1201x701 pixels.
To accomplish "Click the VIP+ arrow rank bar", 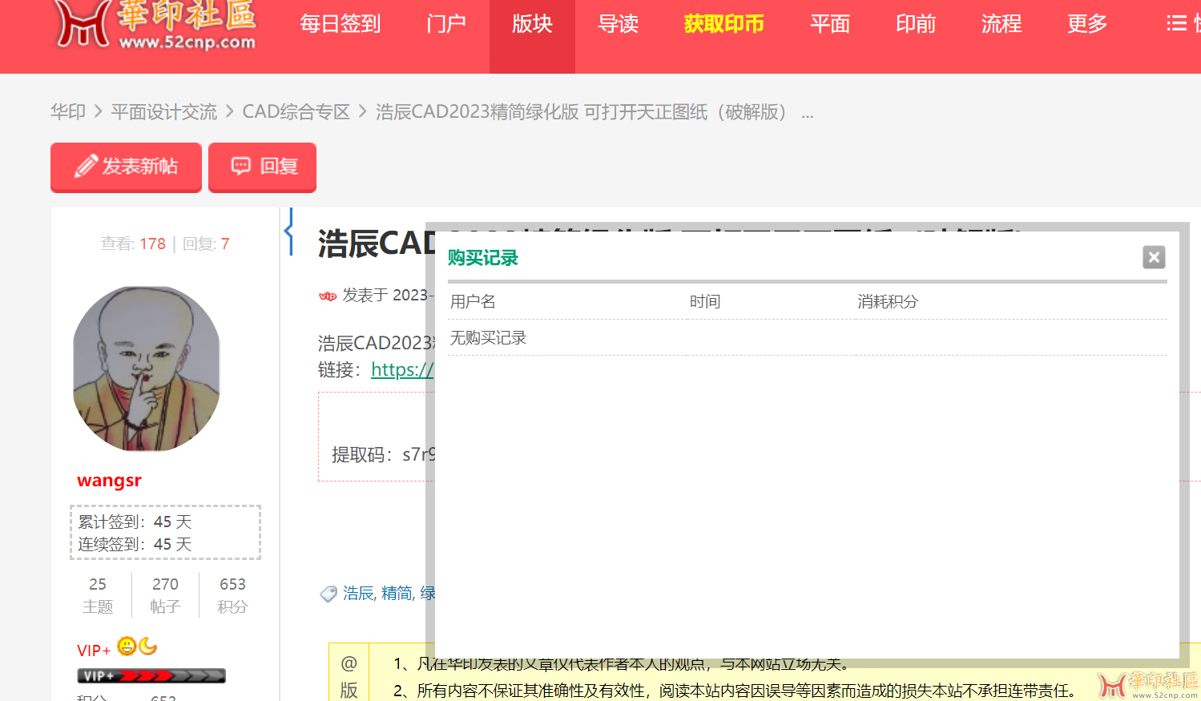I will click(151, 676).
